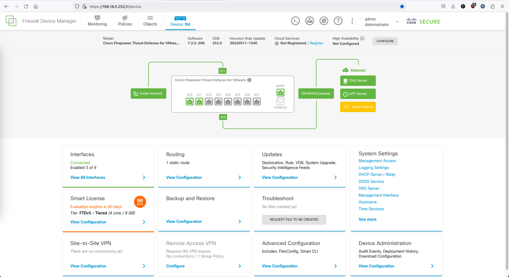Click the console port icon

(280, 101)
